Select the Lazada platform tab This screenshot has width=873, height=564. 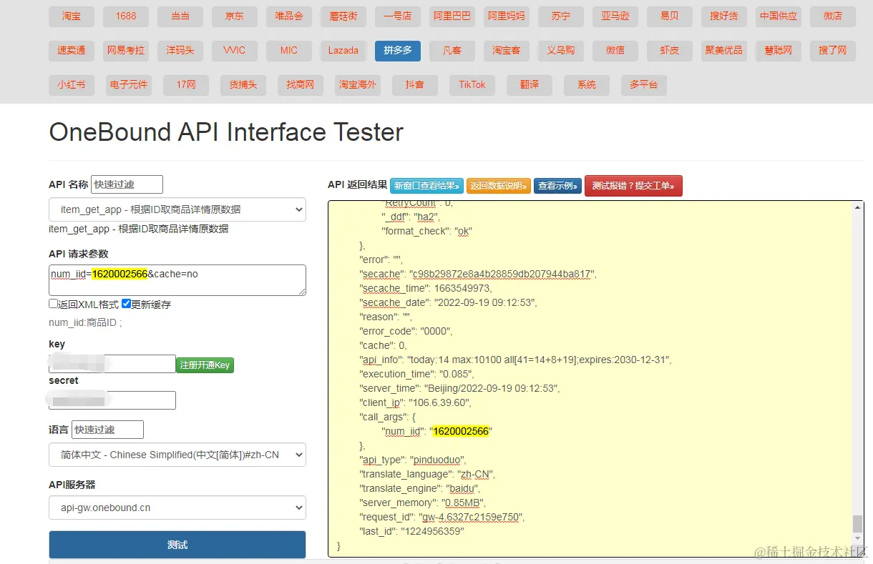pyautogui.click(x=343, y=51)
